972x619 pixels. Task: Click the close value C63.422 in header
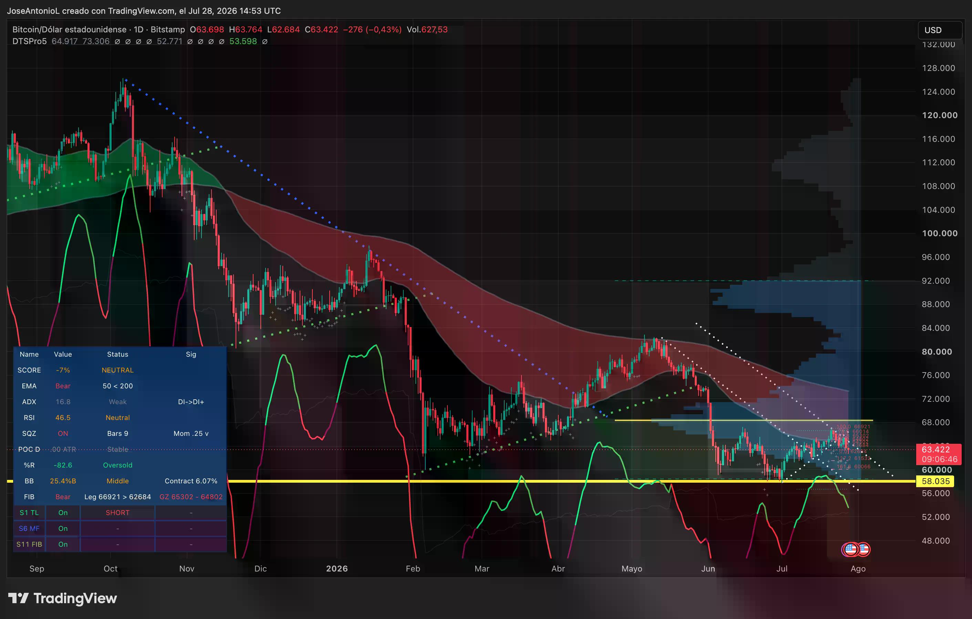coord(321,30)
